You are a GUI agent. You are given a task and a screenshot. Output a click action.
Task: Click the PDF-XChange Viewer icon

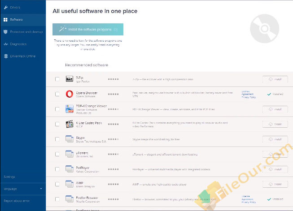70,109
